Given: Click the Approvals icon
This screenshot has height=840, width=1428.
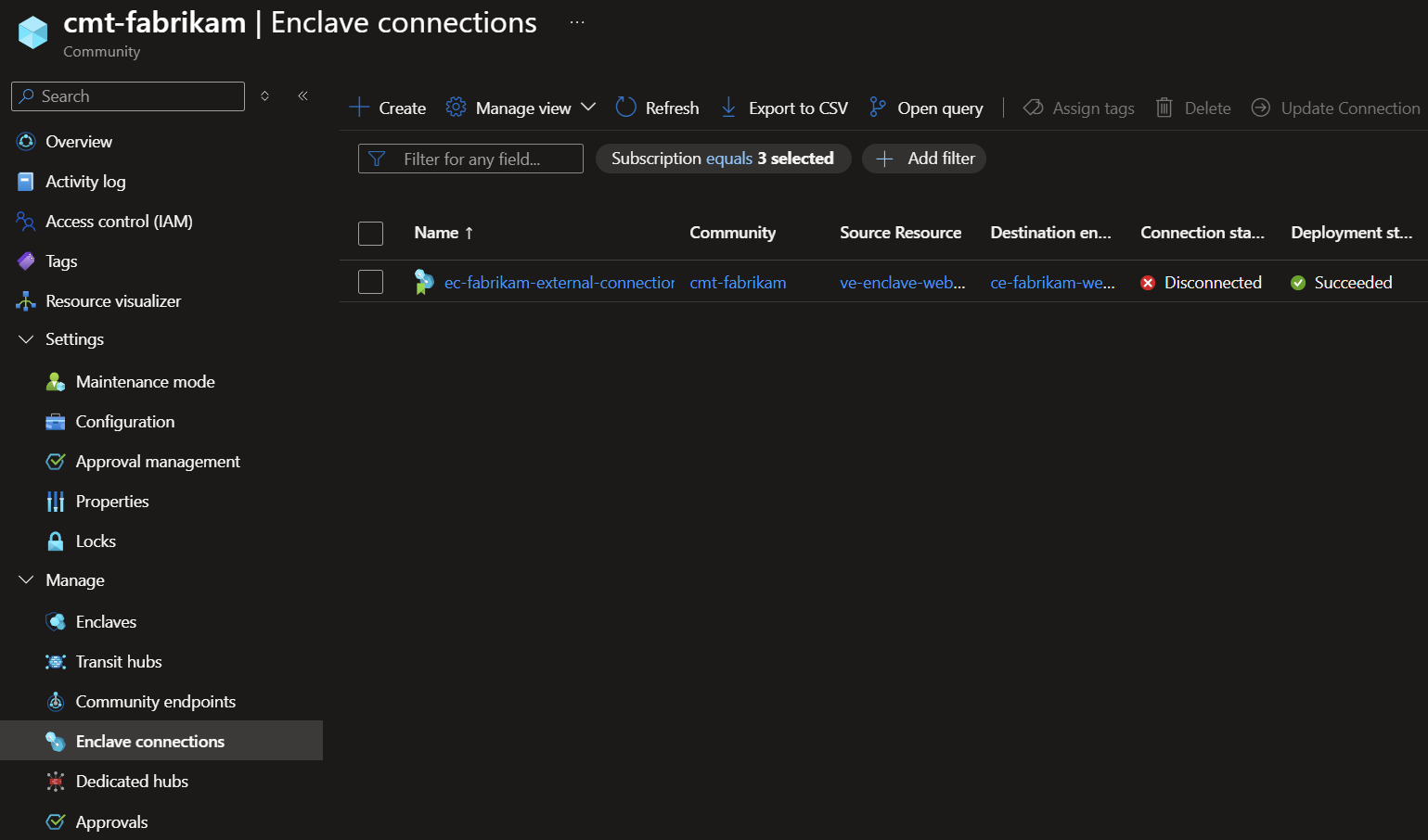Looking at the screenshot, I should (x=56, y=822).
